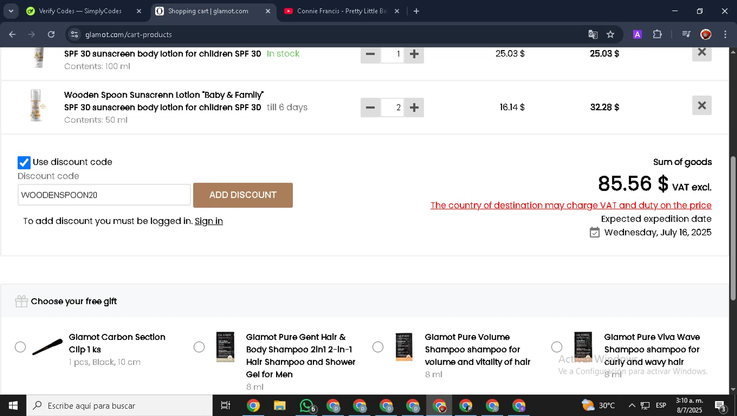Go forward to the next page

pyautogui.click(x=32, y=34)
